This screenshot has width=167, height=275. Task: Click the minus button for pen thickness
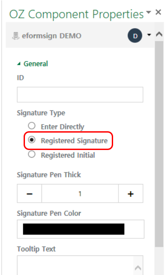[x=29, y=193]
